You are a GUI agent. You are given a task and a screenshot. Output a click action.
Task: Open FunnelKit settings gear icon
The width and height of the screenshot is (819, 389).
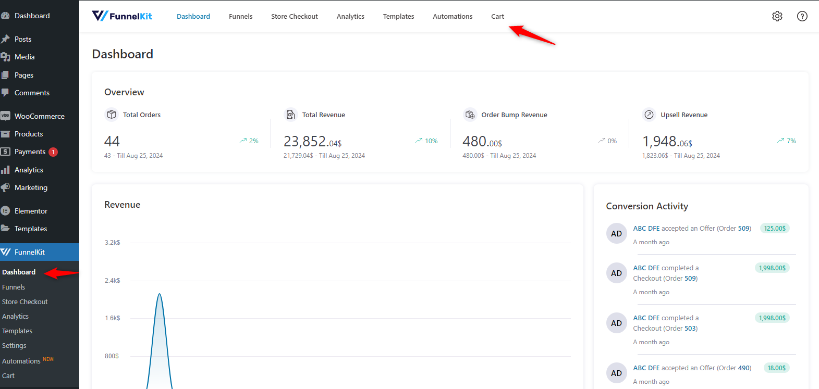[777, 16]
